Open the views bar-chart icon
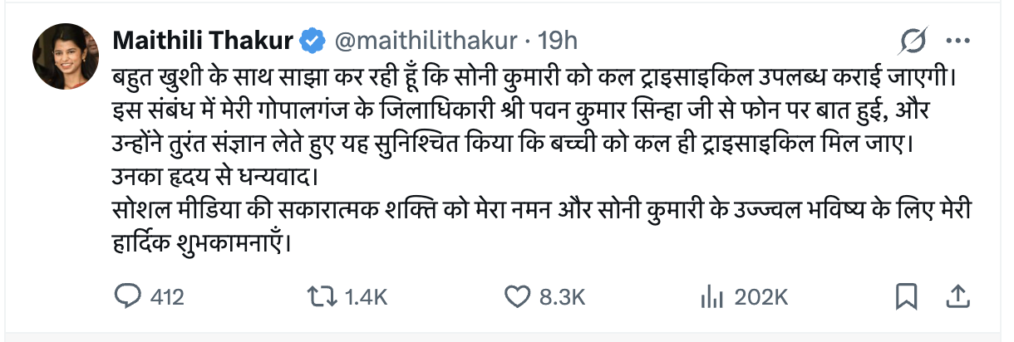1014x342 pixels. [x=709, y=296]
